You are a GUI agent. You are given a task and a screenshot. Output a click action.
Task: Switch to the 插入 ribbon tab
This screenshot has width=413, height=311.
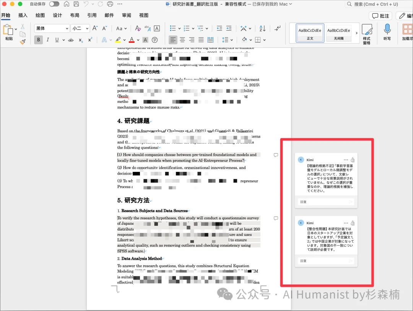[23, 16]
